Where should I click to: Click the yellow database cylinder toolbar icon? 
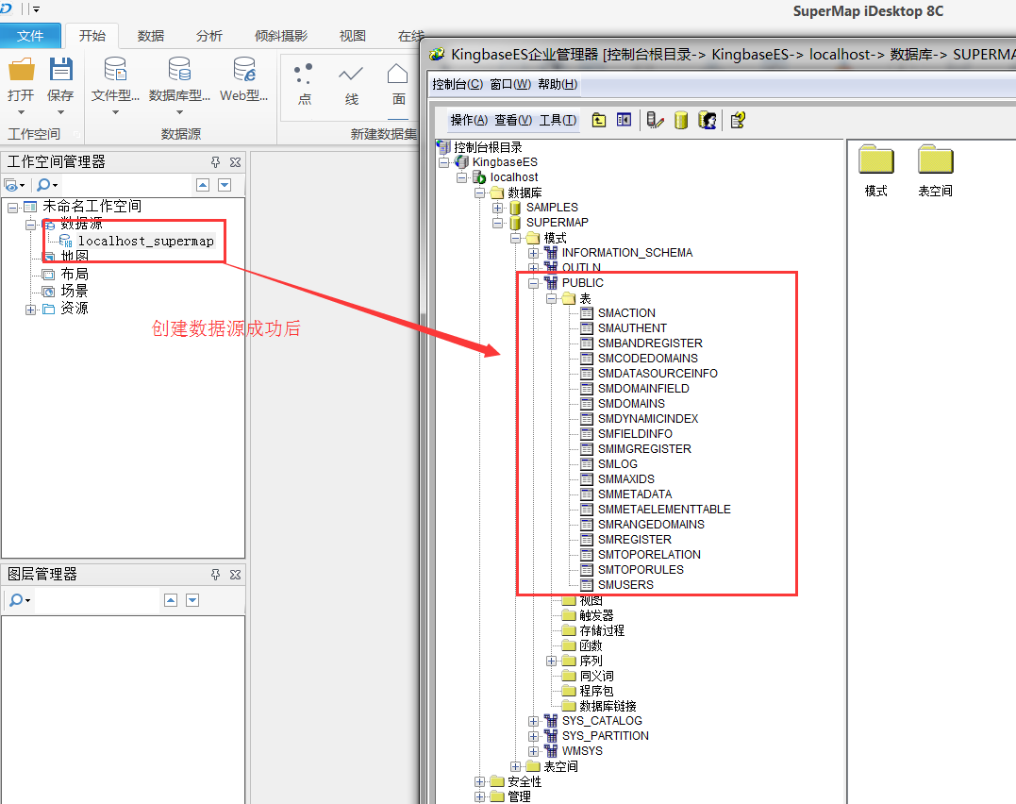681,120
